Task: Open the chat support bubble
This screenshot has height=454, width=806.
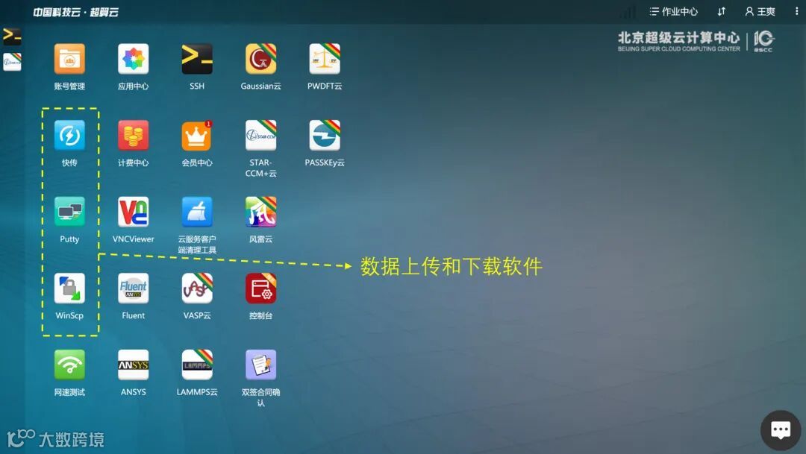Action: pyautogui.click(x=781, y=430)
